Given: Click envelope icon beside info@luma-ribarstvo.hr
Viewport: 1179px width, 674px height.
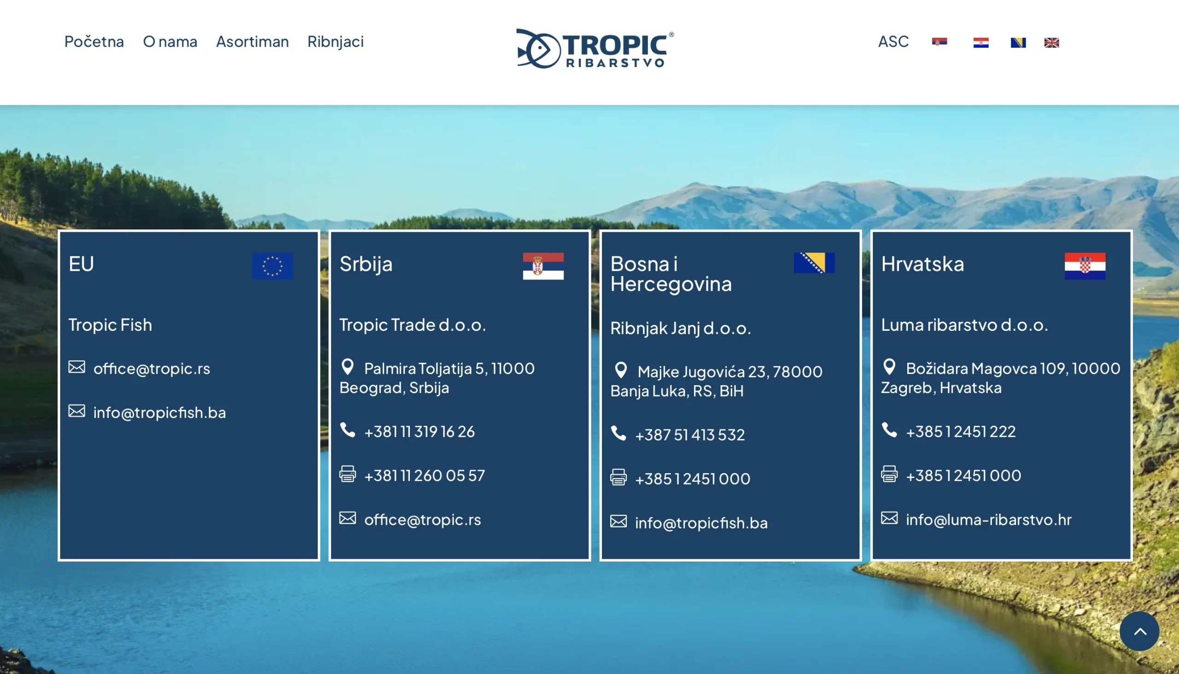Looking at the screenshot, I should tap(889, 518).
